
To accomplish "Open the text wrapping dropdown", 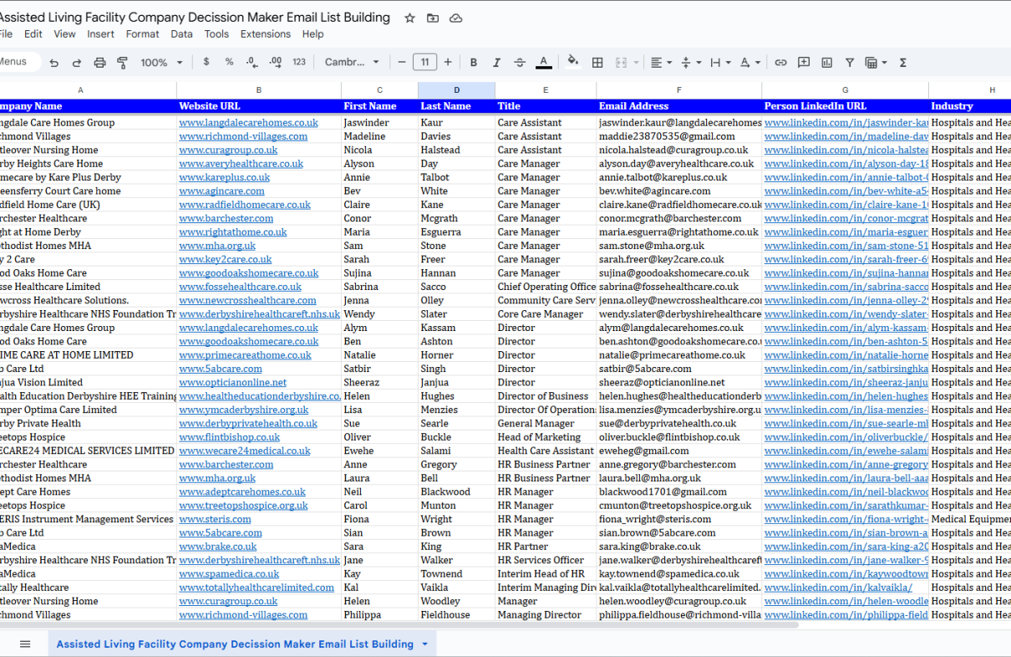I will click(720, 63).
